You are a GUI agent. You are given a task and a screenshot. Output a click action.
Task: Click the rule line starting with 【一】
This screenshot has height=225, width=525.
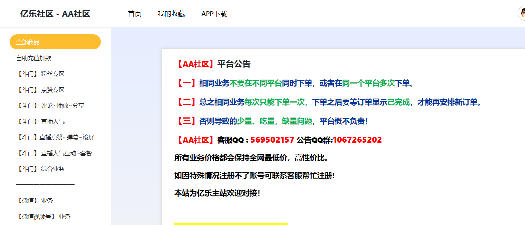click(295, 83)
